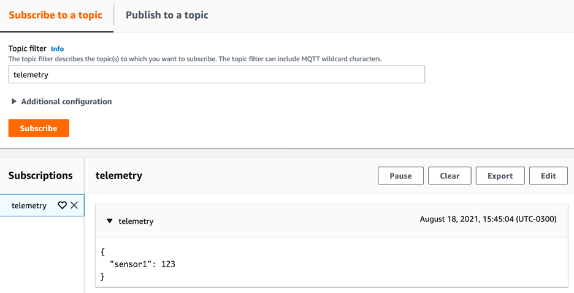The height and width of the screenshot is (293, 574).
Task: Click the telemetry heading beside the Pause button
Action: pyautogui.click(x=119, y=176)
